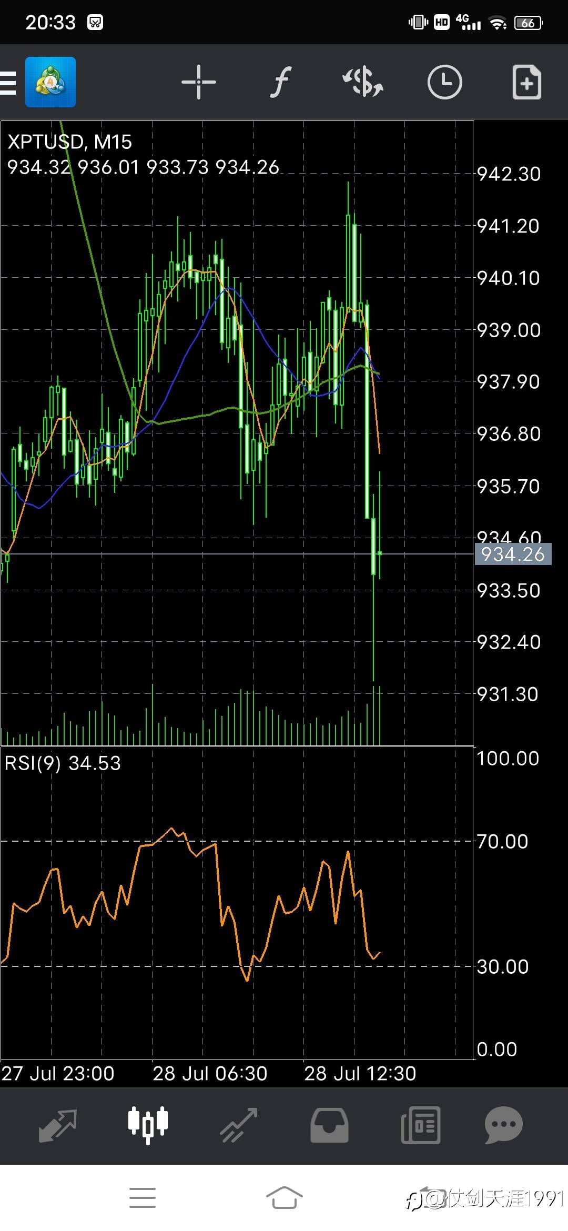Tap the Wi-Fi status icon
This screenshot has width=568, height=1231.
tap(498, 23)
